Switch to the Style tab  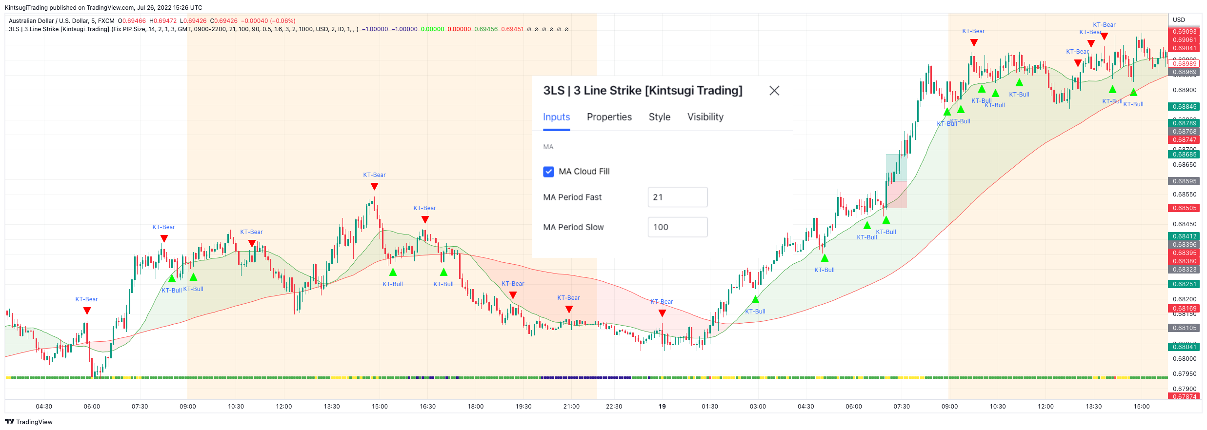[659, 117]
